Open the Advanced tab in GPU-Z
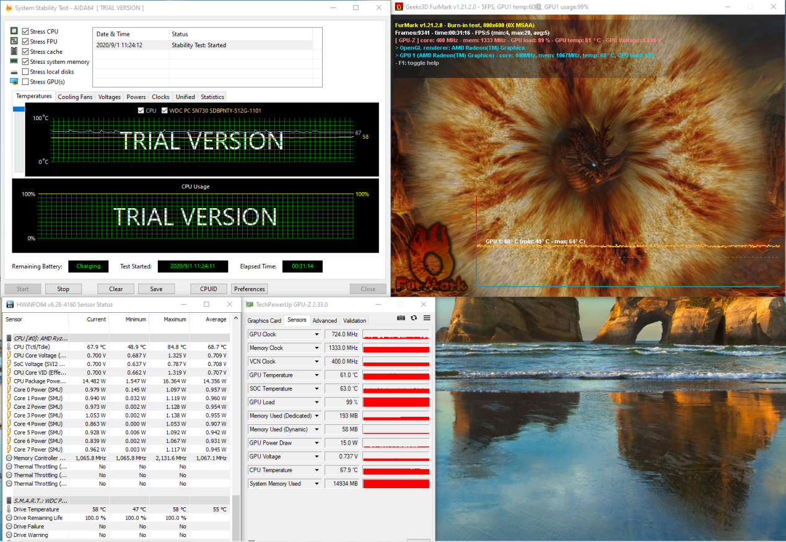 tap(325, 321)
